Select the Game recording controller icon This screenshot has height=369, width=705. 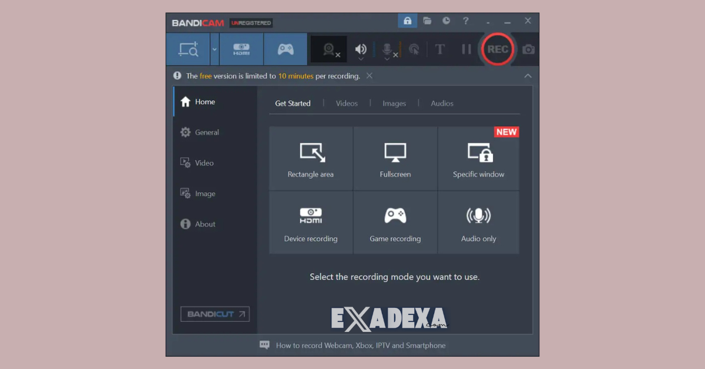point(286,49)
